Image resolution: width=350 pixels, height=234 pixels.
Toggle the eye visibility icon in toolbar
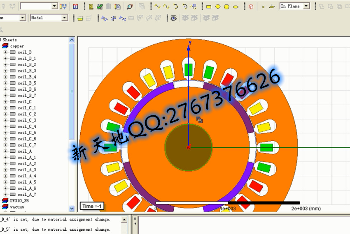point(174,18)
